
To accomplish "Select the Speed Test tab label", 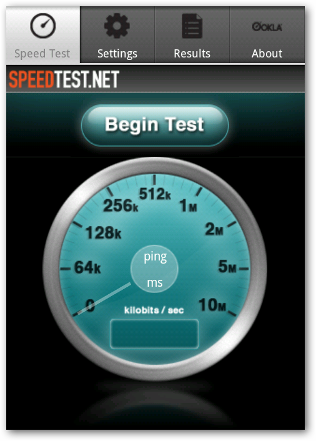I will click(x=42, y=54).
